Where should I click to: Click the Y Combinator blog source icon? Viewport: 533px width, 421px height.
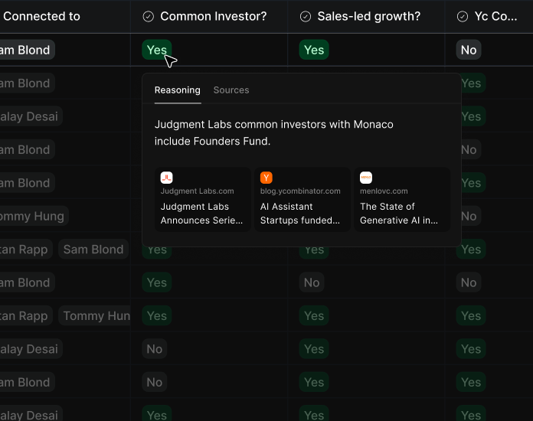click(x=266, y=178)
